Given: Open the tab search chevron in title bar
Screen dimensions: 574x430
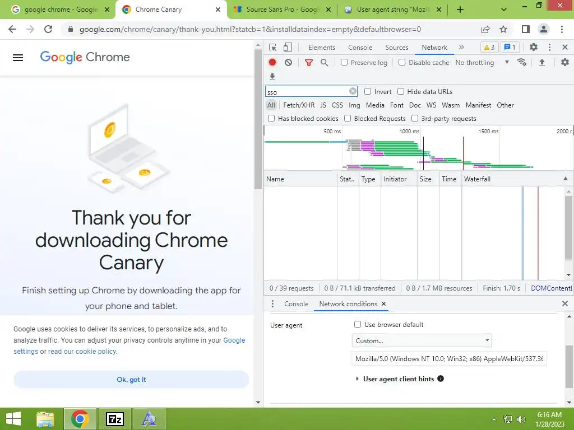Looking at the screenshot, I should tap(504, 10).
